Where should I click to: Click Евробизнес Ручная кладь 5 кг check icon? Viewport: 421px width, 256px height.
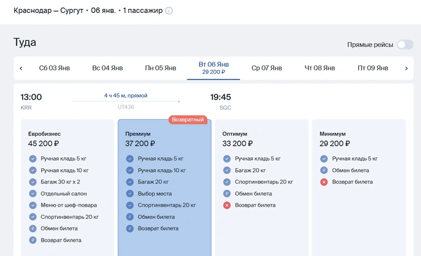click(x=33, y=158)
